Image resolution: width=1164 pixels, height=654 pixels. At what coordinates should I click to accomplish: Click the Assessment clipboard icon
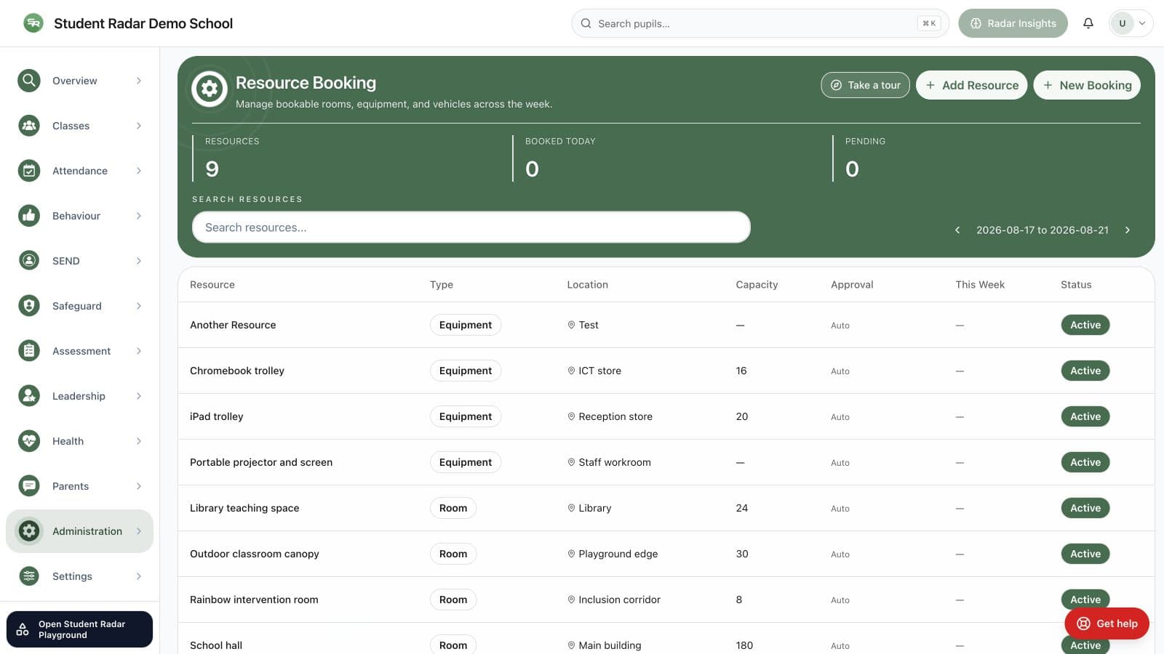point(29,351)
